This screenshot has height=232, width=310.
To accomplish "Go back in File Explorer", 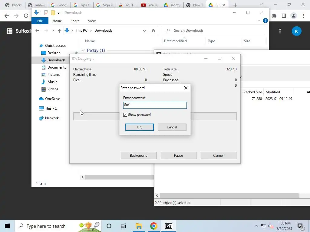I will click(37, 31).
